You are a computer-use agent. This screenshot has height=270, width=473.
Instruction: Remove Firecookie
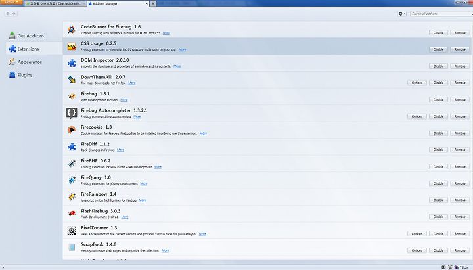click(460, 133)
